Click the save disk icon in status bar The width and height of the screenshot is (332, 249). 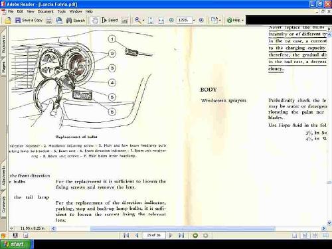pyautogui.click(x=15, y=235)
